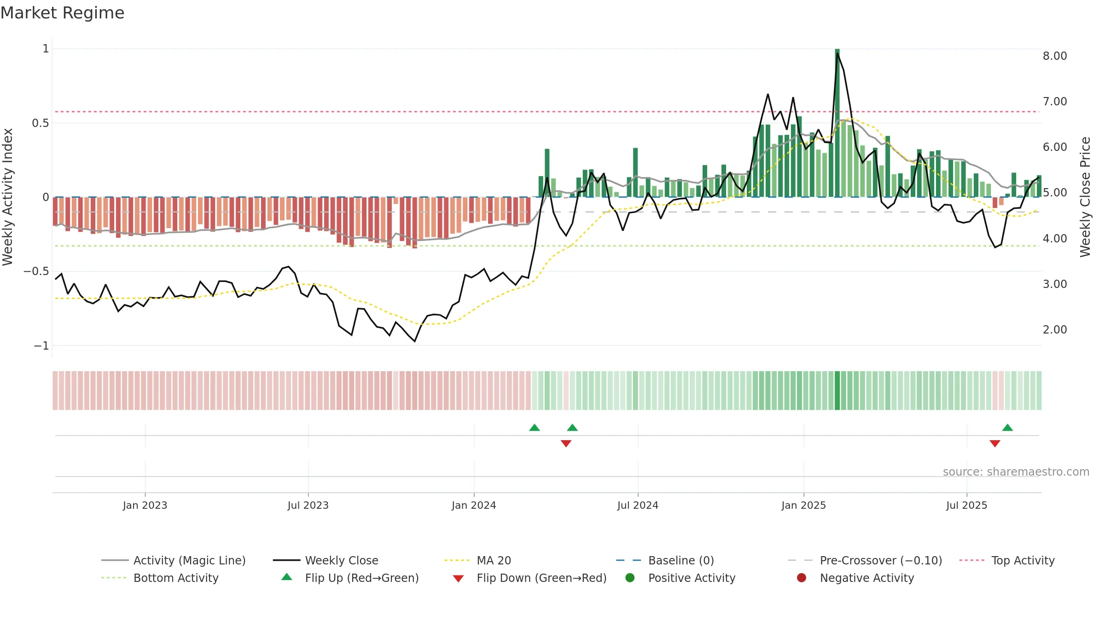Click the red Flip Down triangle in legend
This screenshot has height=621, width=1105.
pyautogui.click(x=458, y=579)
